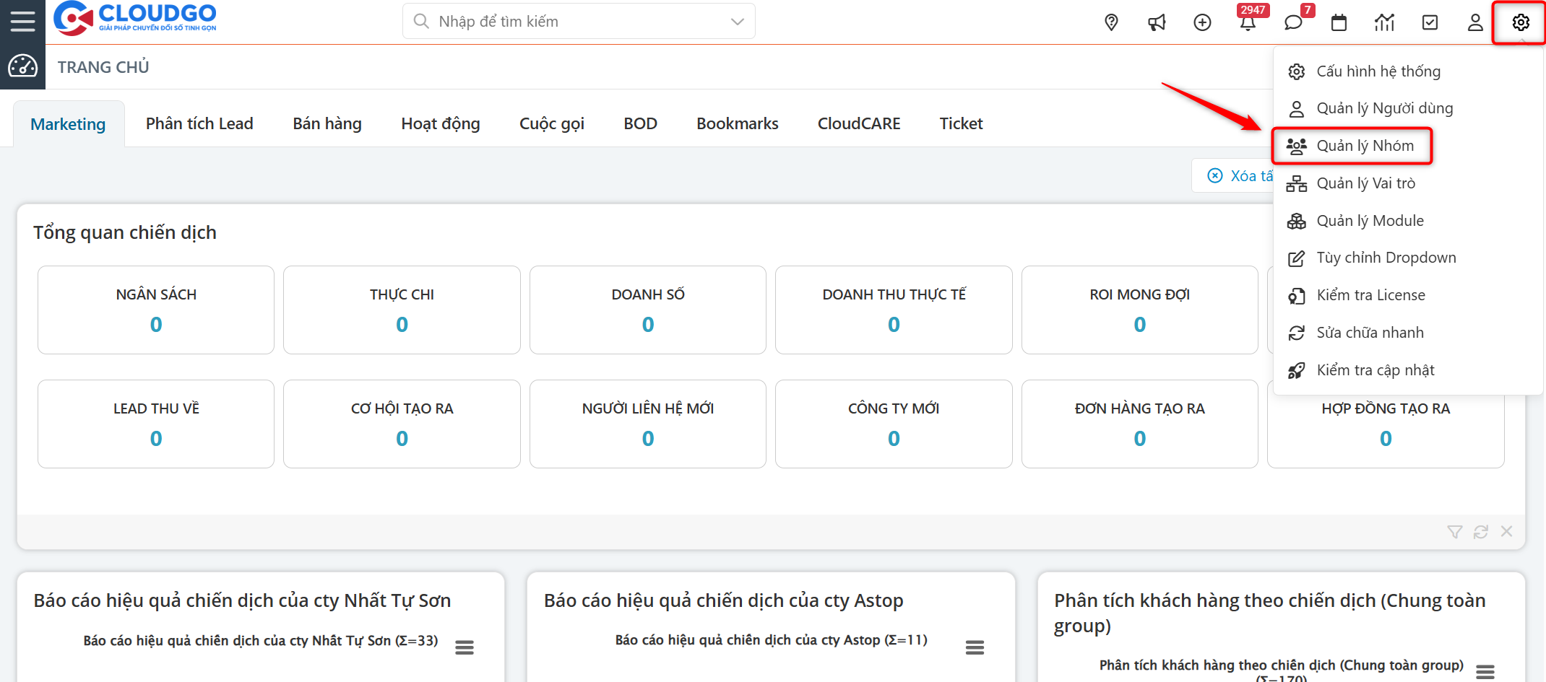
Task: Open the hamburger main menu
Action: pyautogui.click(x=22, y=22)
